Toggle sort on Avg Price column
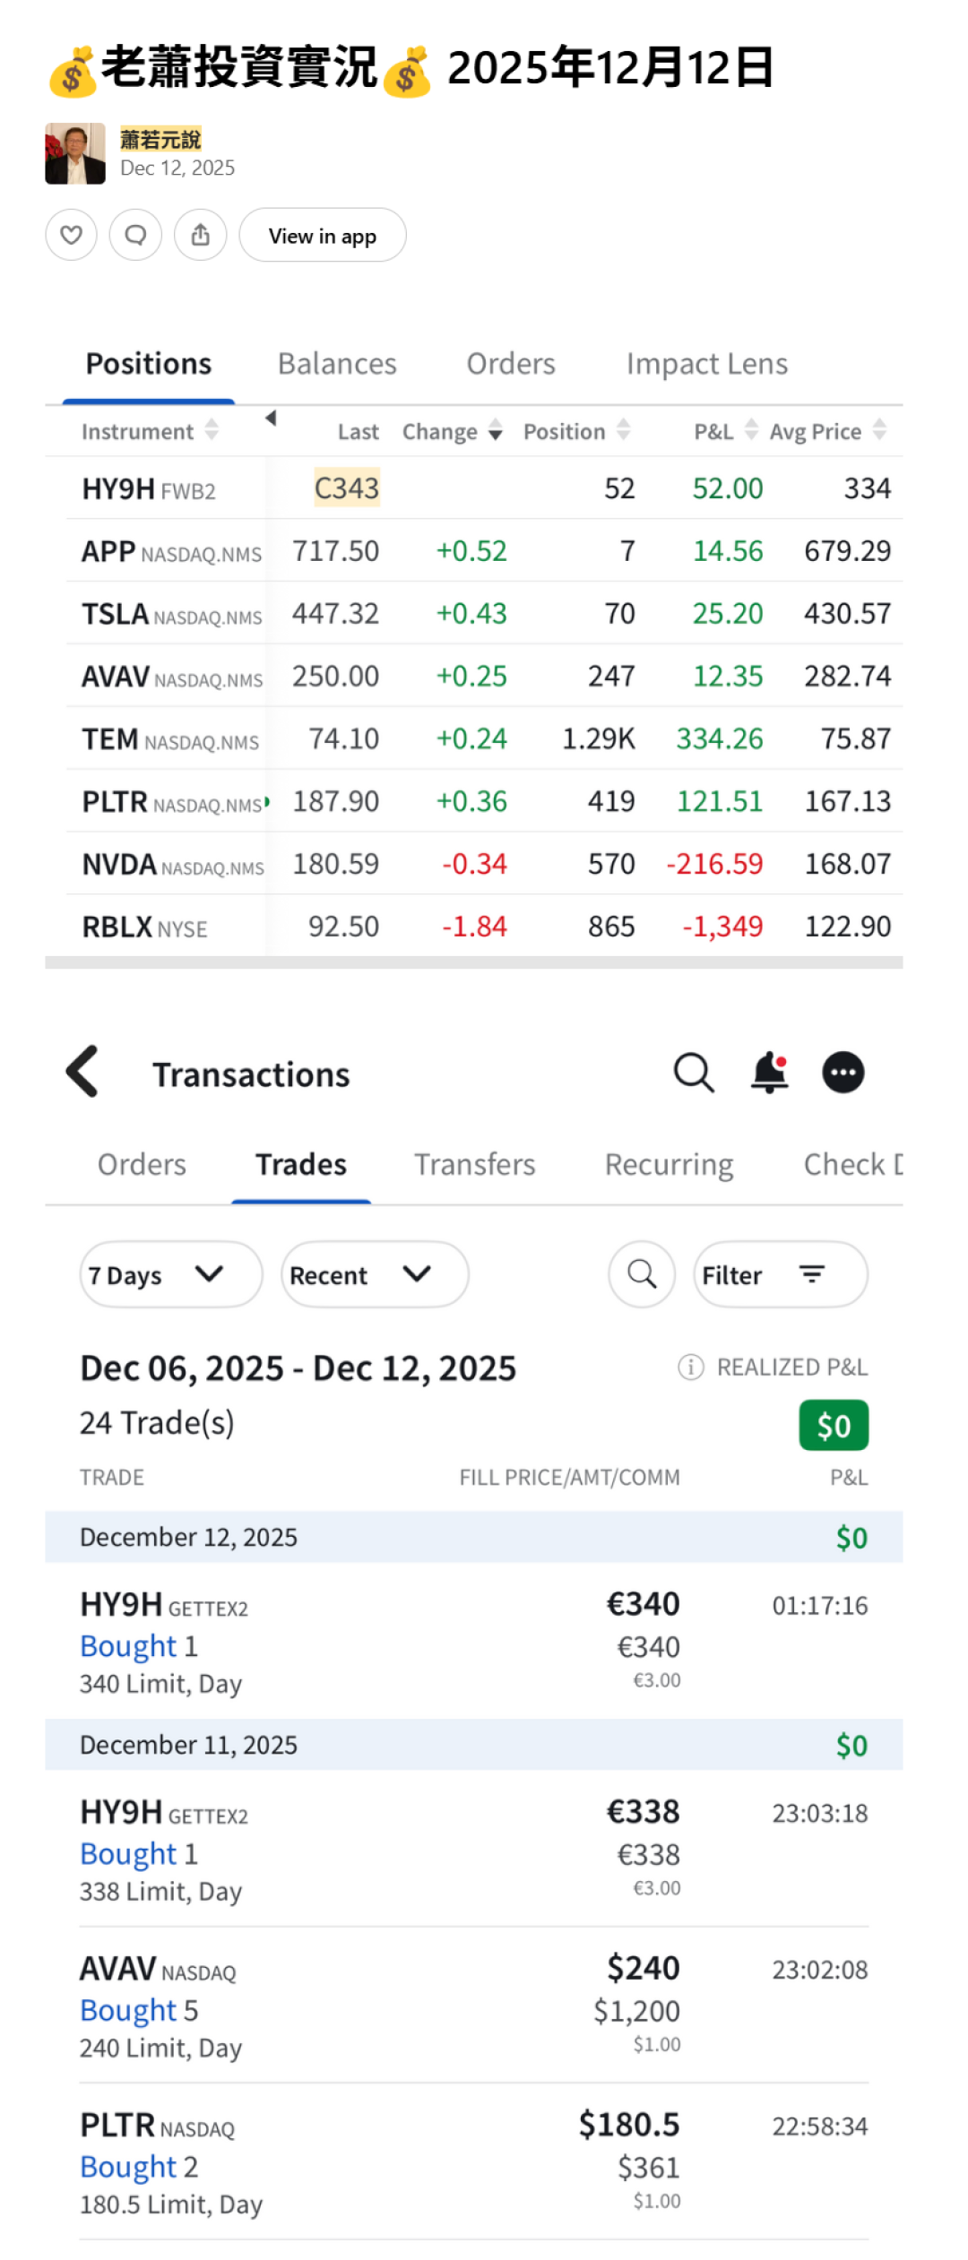This screenshot has width=968, height=2260. (x=880, y=430)
